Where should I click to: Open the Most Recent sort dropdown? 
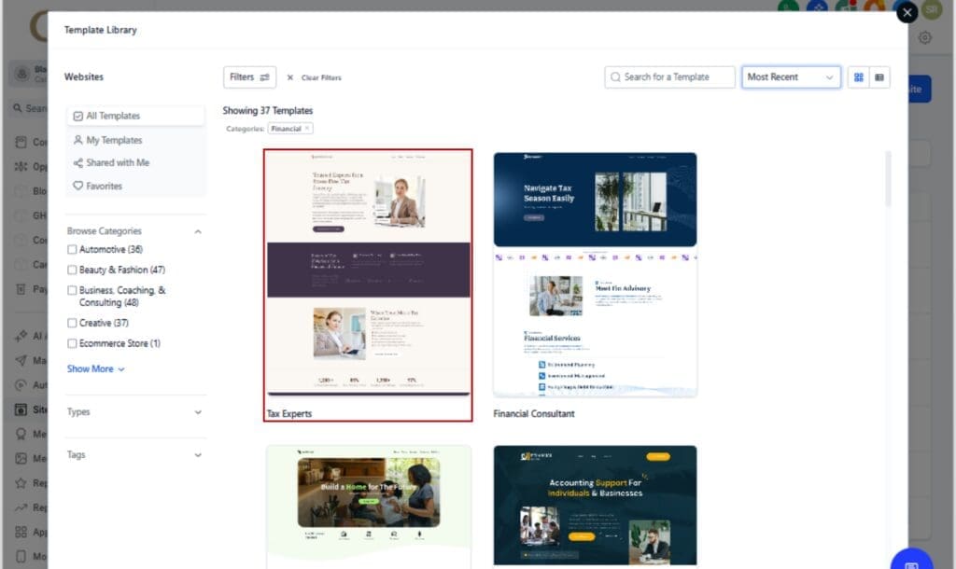click(790, 77)
